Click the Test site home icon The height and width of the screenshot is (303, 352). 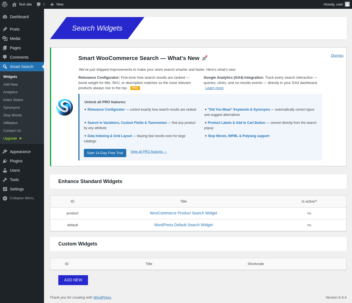tap(14, 4)
